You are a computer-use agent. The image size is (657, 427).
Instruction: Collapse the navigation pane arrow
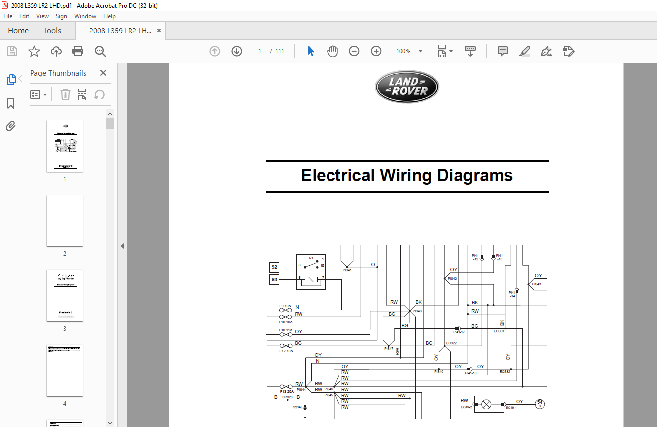click(x=122, y=246)
